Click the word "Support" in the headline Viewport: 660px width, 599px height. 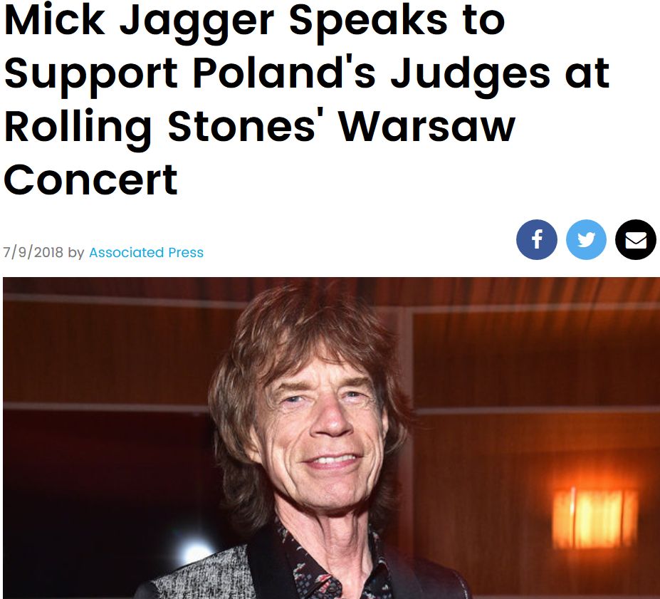click(x=91, y=75)
